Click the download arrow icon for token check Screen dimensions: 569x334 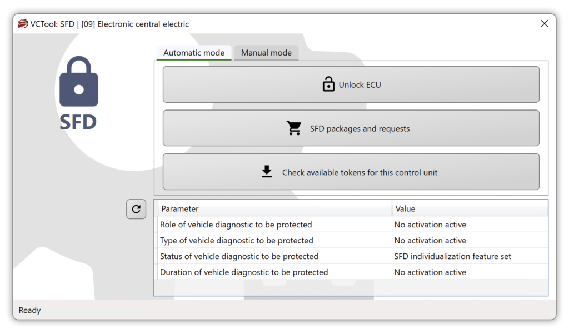click(x=267, y=172)
